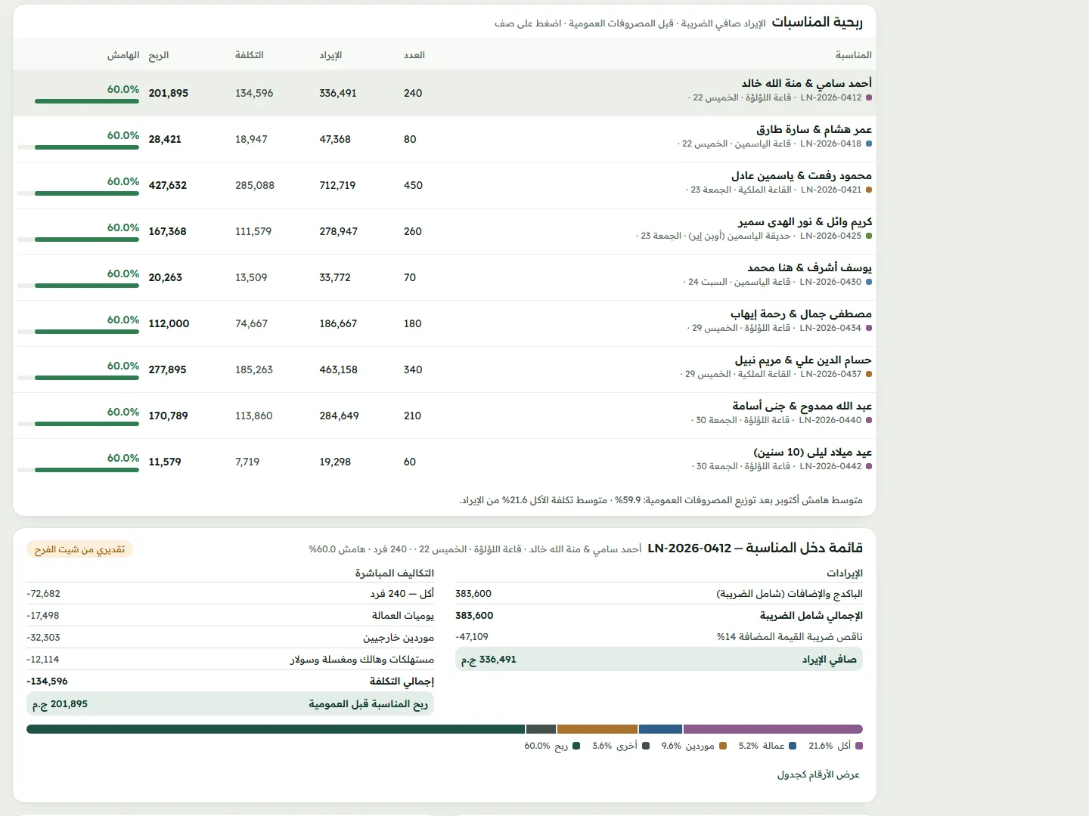The height and width of the screenshot is (816, 1089).
Task: Select the محمود رفعت & ياسمين عادل event
Action: [x=445, y=185]
